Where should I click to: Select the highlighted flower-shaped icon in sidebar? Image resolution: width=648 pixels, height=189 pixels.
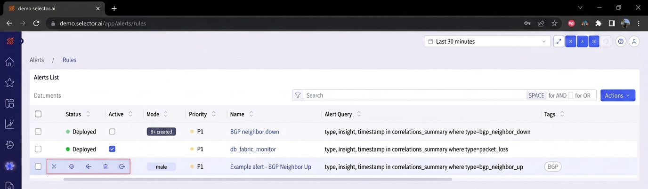pyautogui.click(x=9, y=165)
